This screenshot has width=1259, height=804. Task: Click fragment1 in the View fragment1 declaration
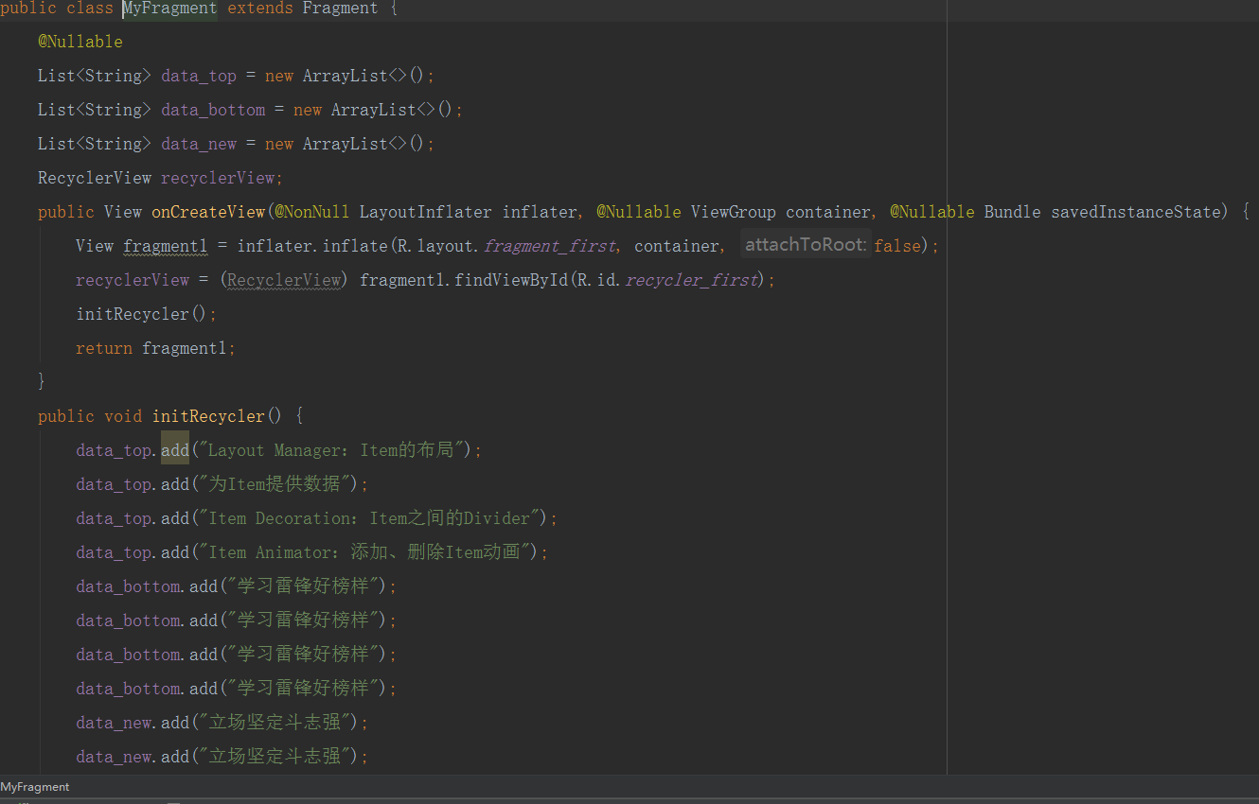[166, 246]
